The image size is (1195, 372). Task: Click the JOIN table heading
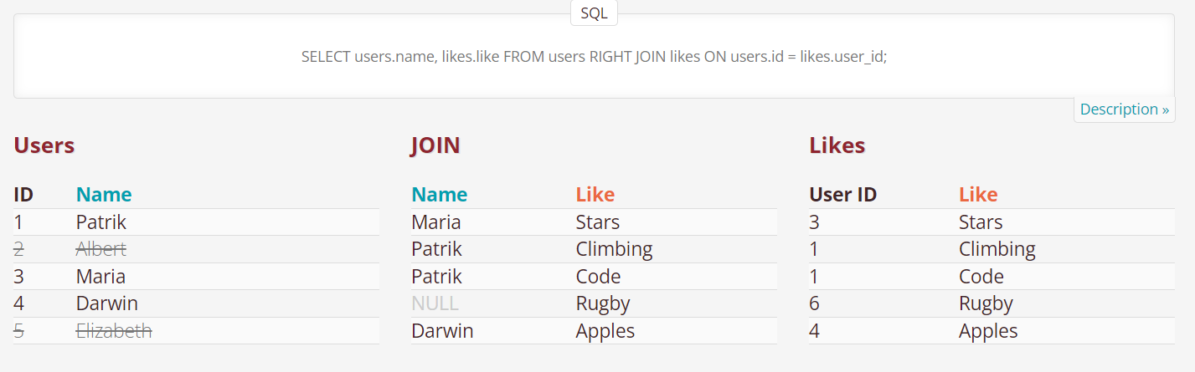435,145
